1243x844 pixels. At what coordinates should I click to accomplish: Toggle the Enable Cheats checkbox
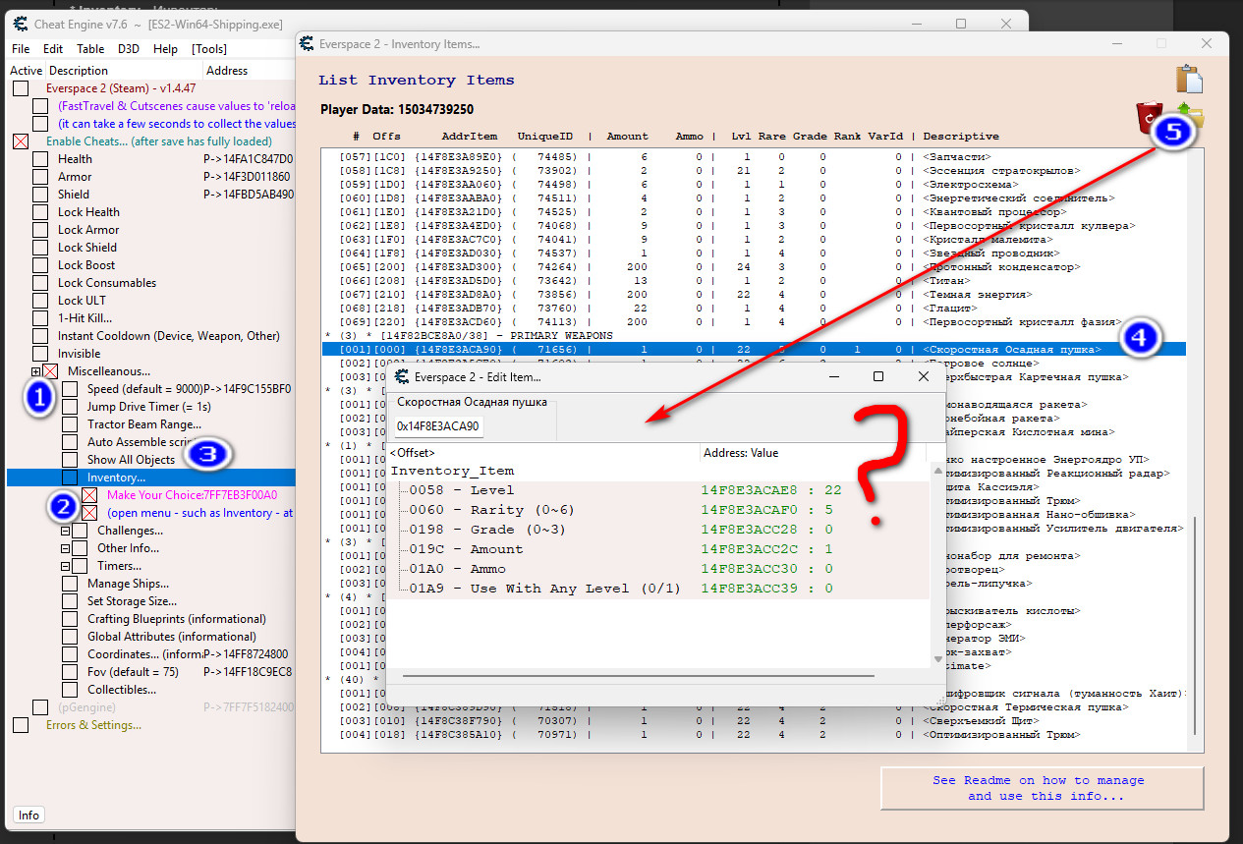click(x=21, y=141)
